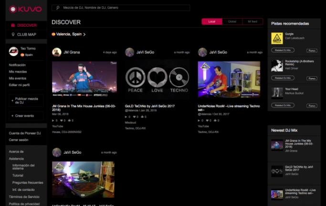This screenshot has height=206, width=326.
Task: Open JM Grana's avatar
Action: point(56,52)
